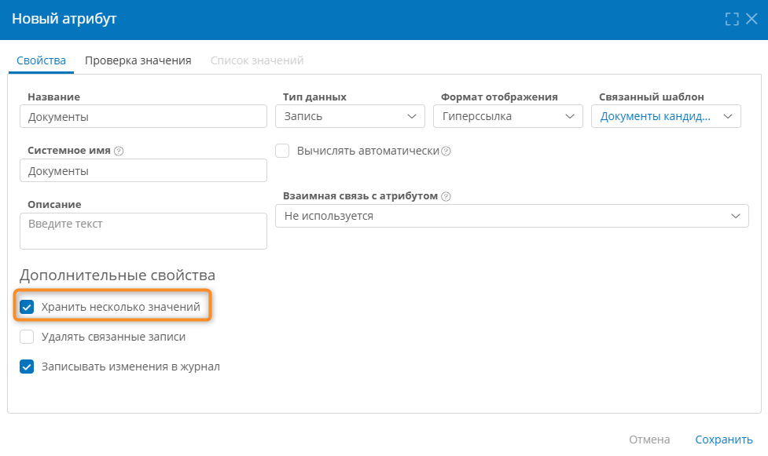This screenshot has width=768, height=456.
Task: Expand the Формат отображения dropdown
Action: [x=508, y=116]
